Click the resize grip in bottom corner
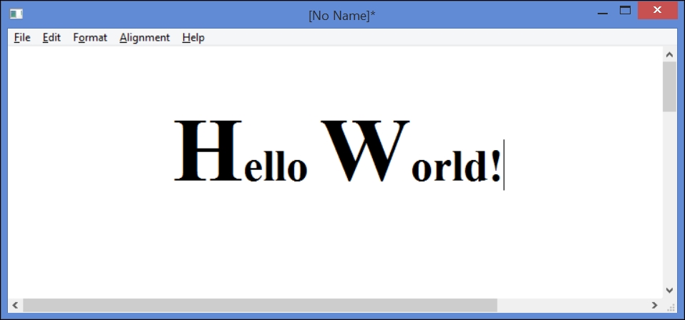The width and height of the screenshot is (685, 320). point(671,307)
